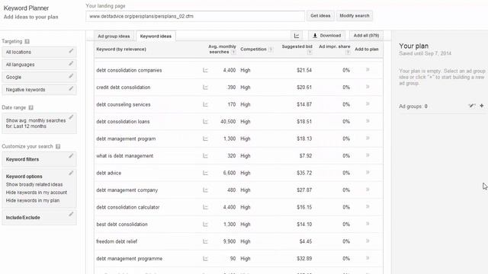
Task: Open Date range help icon
Action: (30, 108)
